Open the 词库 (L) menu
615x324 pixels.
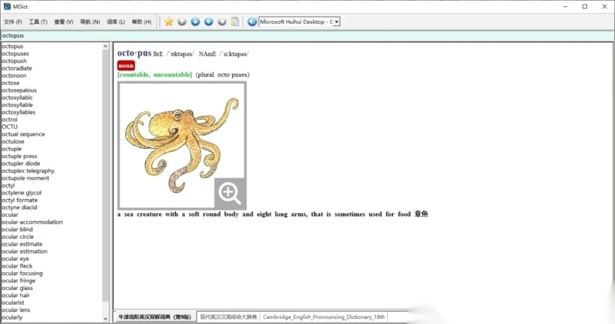pos(116,22)
